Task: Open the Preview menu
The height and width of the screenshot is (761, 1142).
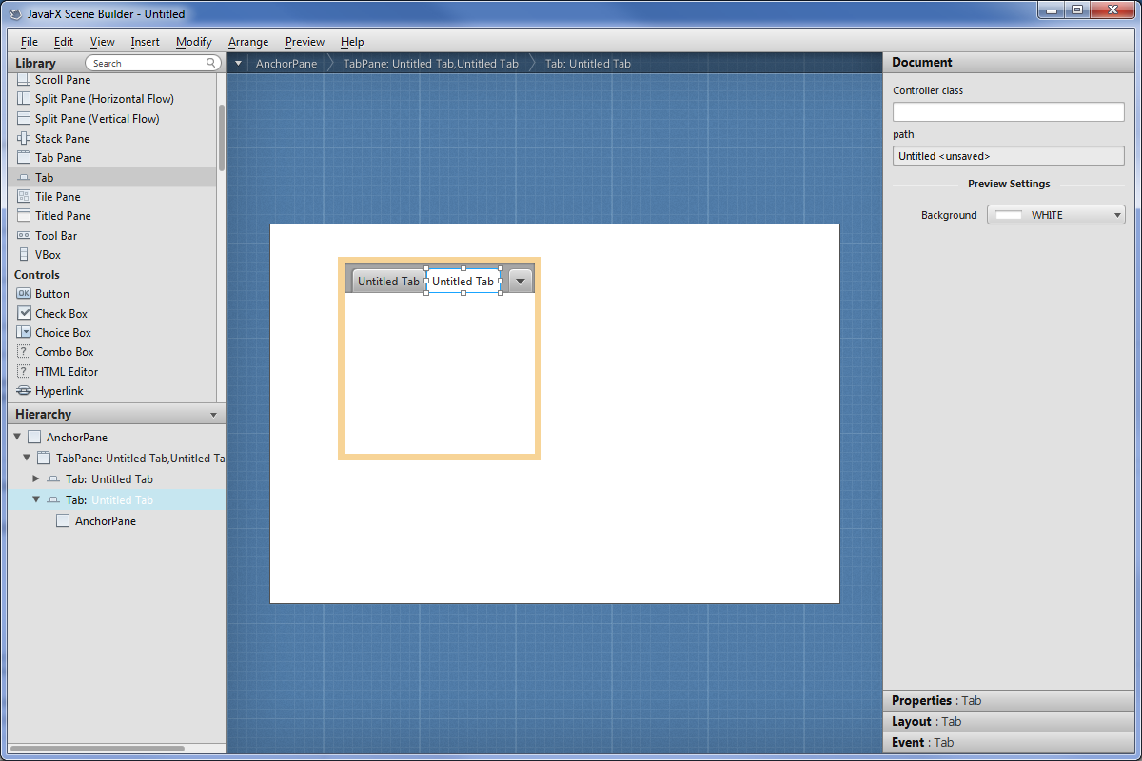Action: tap(305, 42)
